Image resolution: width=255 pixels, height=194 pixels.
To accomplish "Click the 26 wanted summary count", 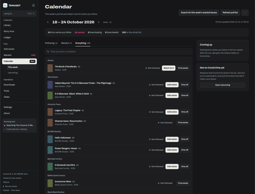I will tap(80, 32).
